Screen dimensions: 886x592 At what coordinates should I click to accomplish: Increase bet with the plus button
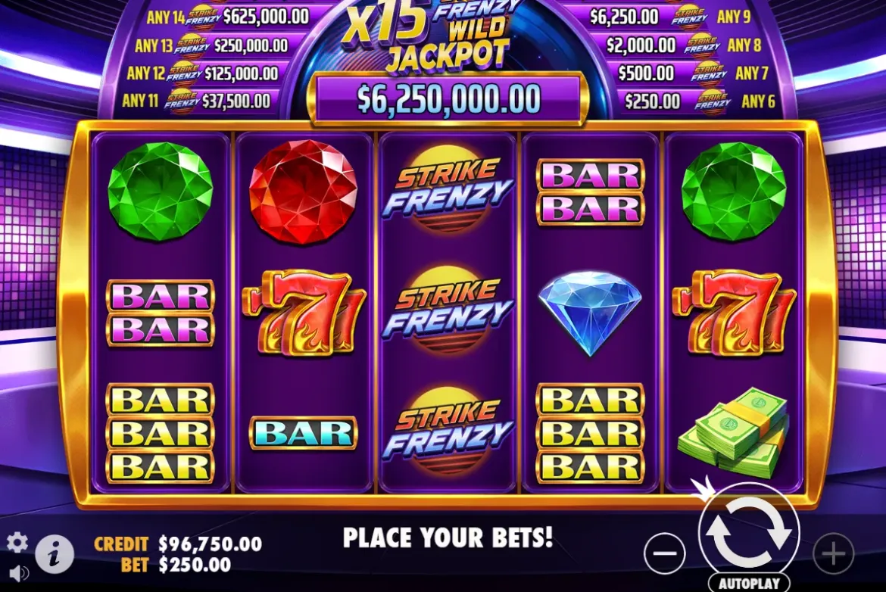(834, 553)
